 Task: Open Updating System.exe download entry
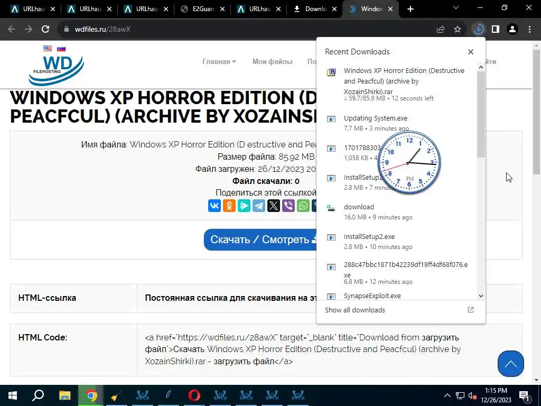[x=397, y=123]
